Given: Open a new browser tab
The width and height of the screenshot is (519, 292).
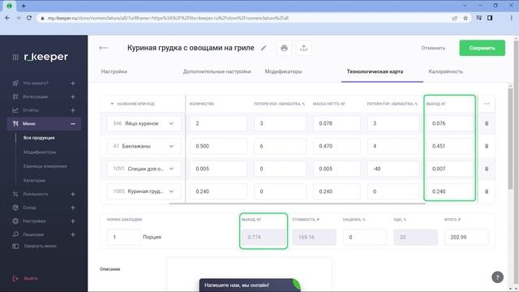Looking at the screenshot, I should (x=24, y=6).
